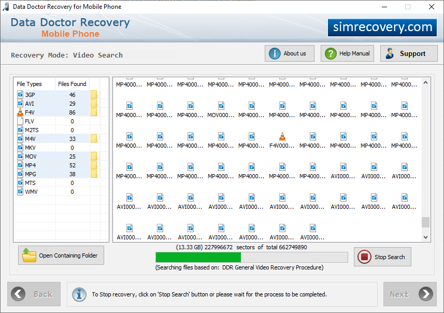
Task: Select the recovered MOV000... video file
Action: click(221, 110)
